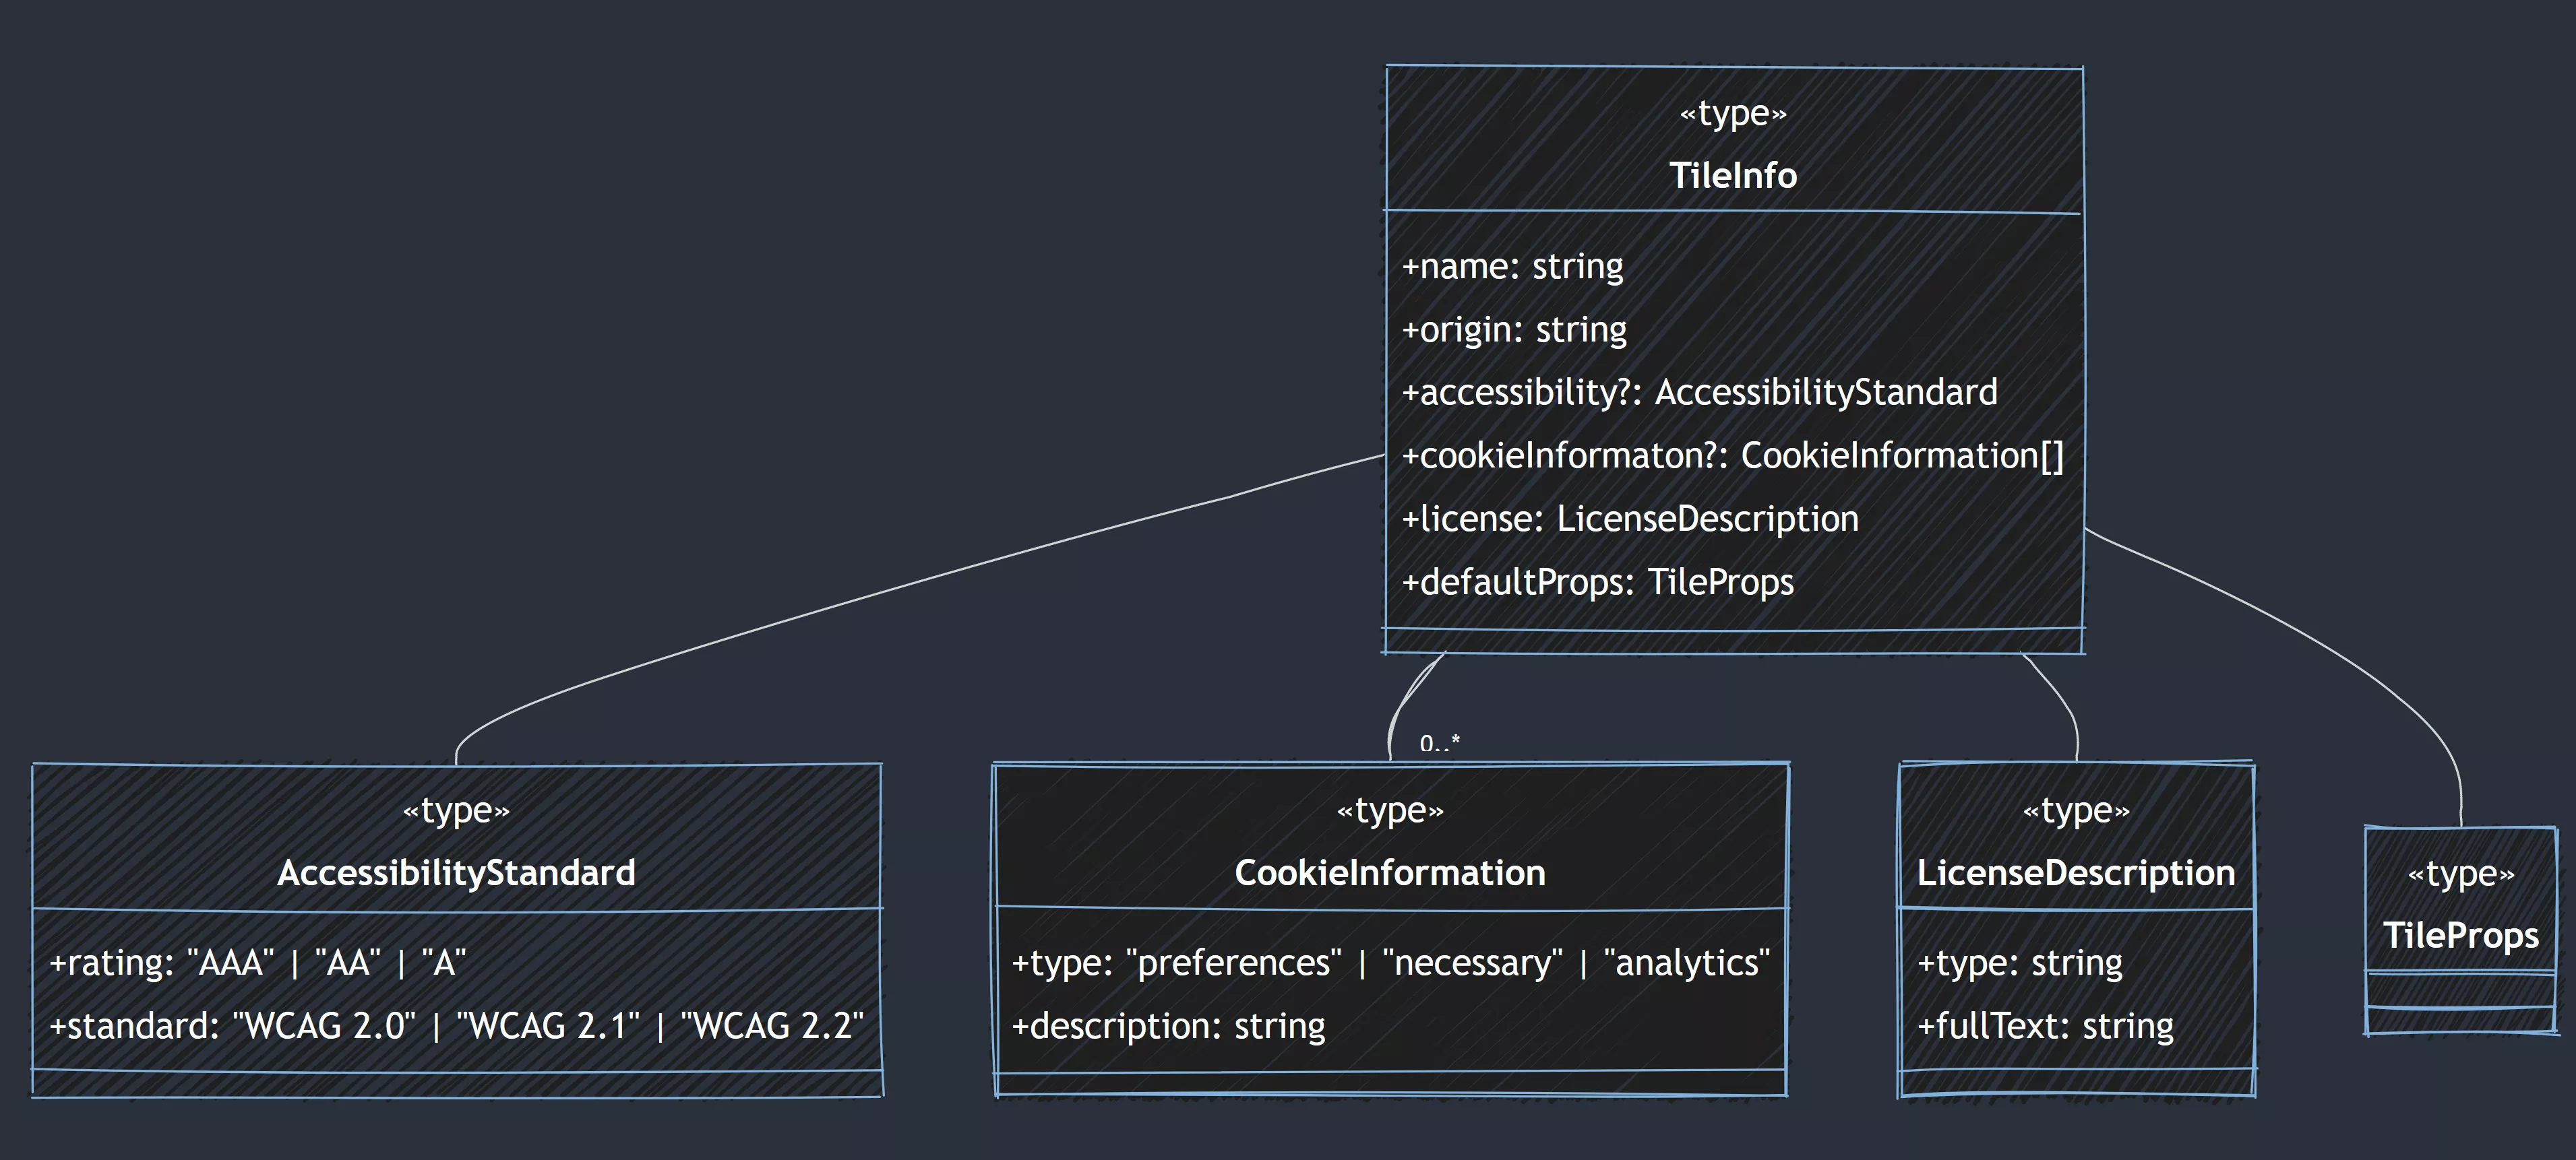Select the accessibility?: AccessibilityStandard attribute
The height and width of the screenshot is (1160, 2576).
pyautogui.click(x=1699, y=393)
